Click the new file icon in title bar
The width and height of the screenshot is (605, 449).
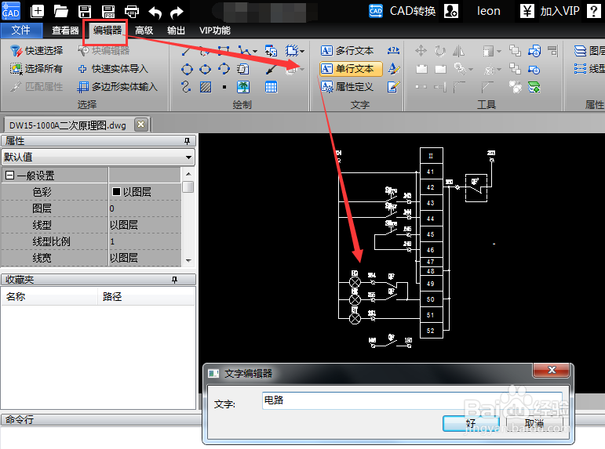(x=38, y=11)
